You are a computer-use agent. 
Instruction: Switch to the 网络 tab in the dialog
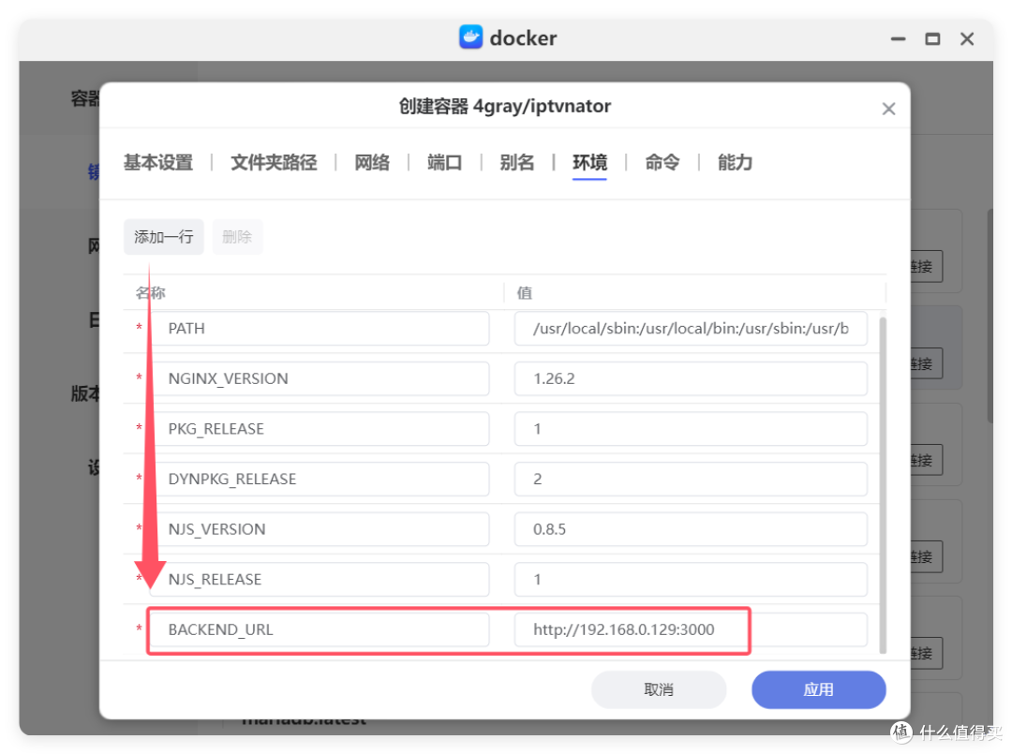[x=372, y=162]
